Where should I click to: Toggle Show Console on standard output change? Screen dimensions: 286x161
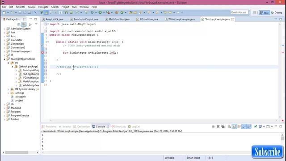(244, 127)
